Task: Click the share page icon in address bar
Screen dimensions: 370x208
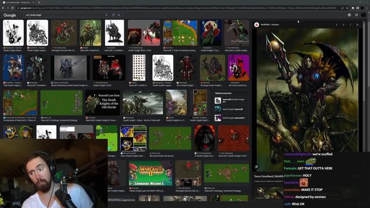Action: [342, 8]
